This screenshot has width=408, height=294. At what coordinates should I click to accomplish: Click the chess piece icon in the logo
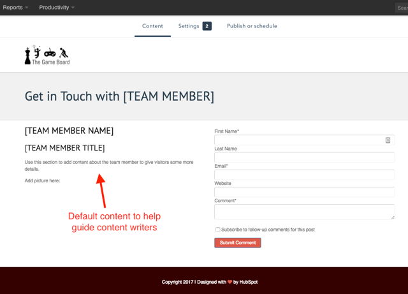(27, 55)
